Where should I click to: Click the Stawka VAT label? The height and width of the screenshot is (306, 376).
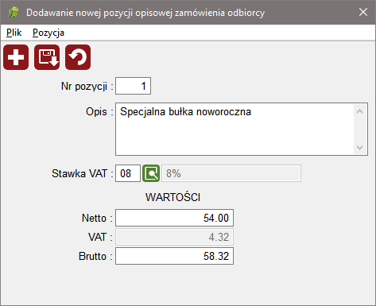coord(79,173)
